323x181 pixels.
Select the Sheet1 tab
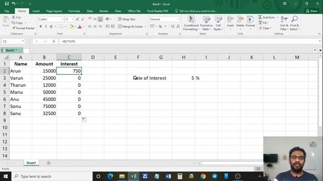tap(31, 163)
